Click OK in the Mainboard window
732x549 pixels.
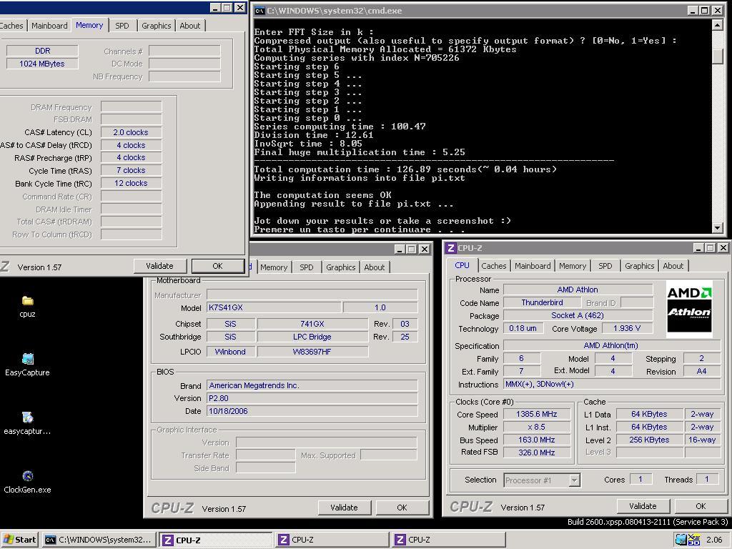(x=402, y=508)
